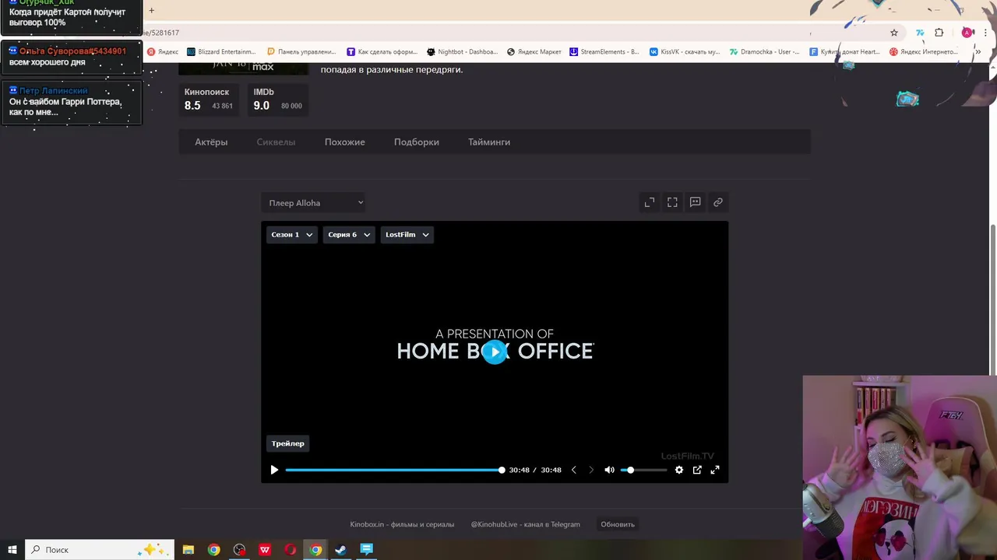
Task: Switch to the Сиквелы tab
Action: pyautogui.click(x=276, y=142)
